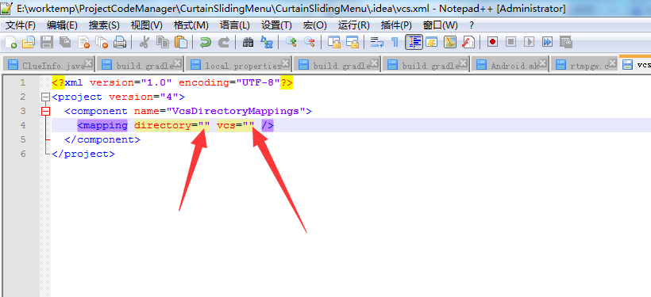Click the Open file folder icon

pos(29,42)
